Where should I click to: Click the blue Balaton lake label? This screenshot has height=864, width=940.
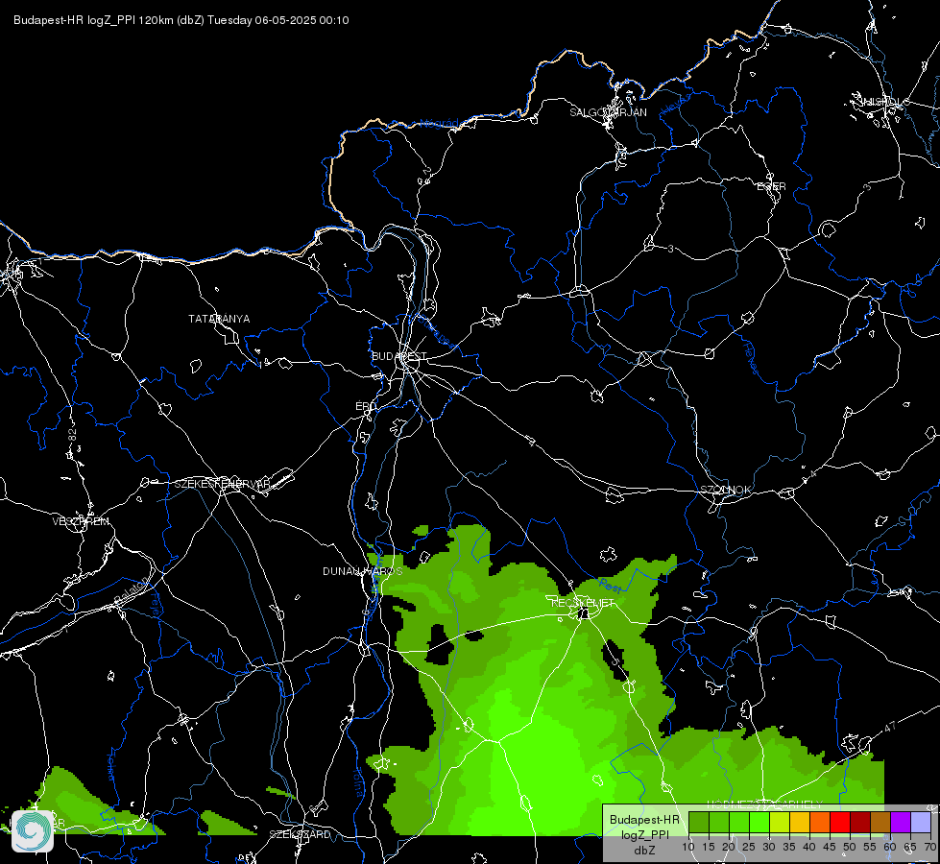point(130,591)
